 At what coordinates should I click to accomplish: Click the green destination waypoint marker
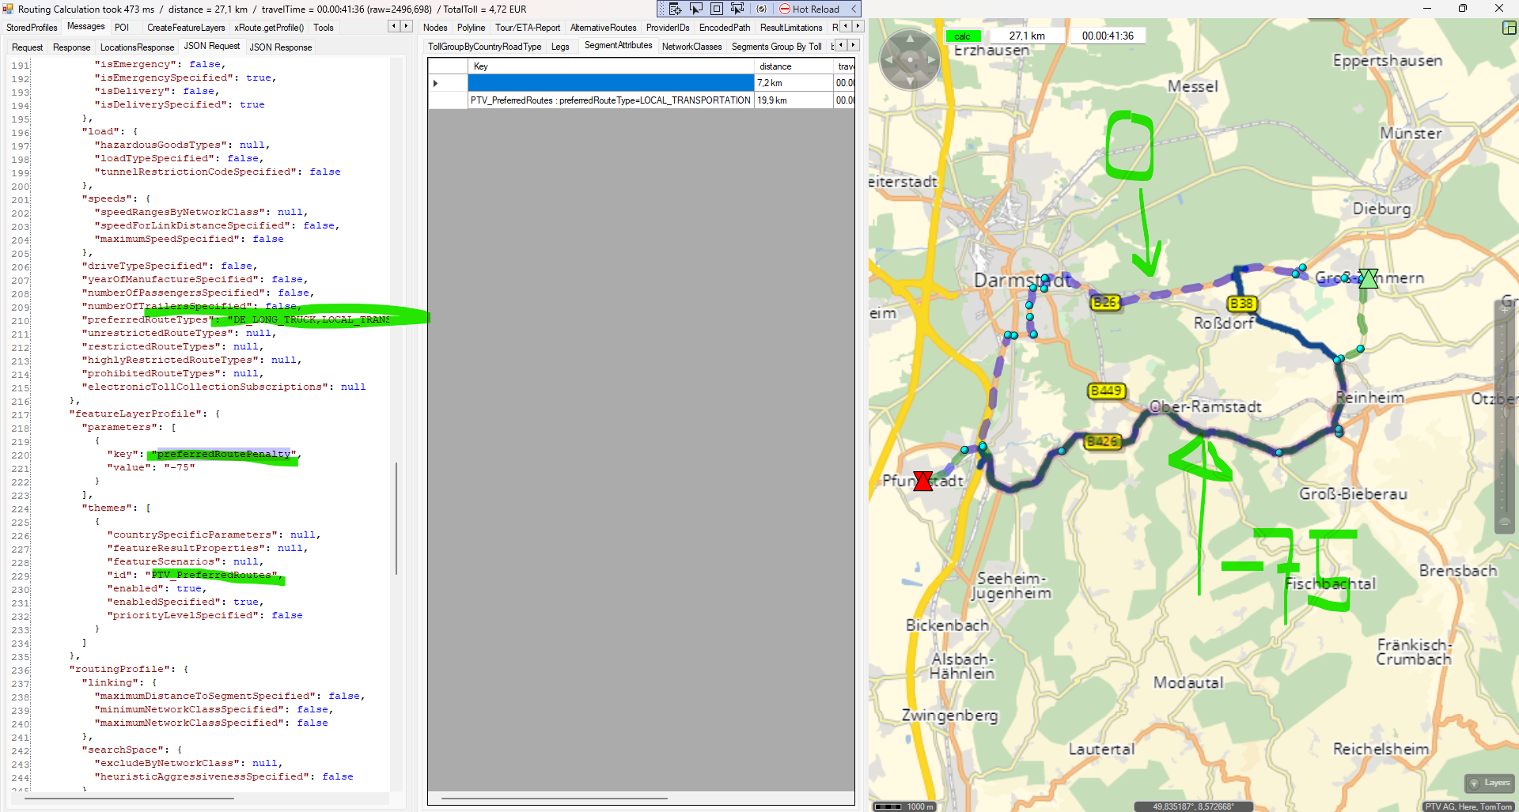tap(1368, 278)
